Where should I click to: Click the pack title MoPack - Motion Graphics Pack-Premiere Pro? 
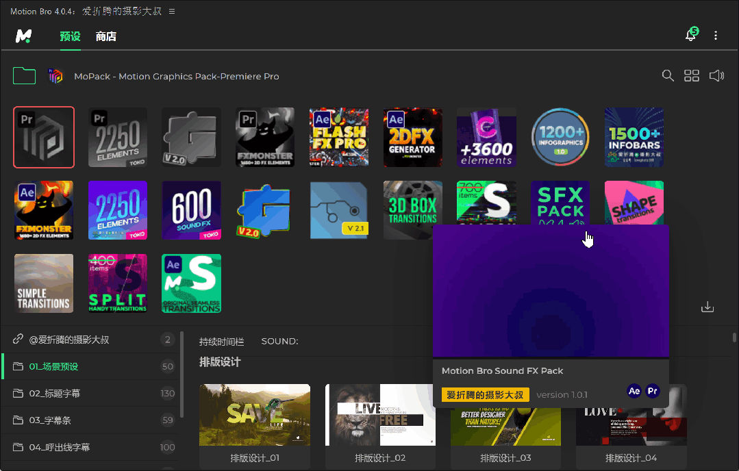click(176, 76)
